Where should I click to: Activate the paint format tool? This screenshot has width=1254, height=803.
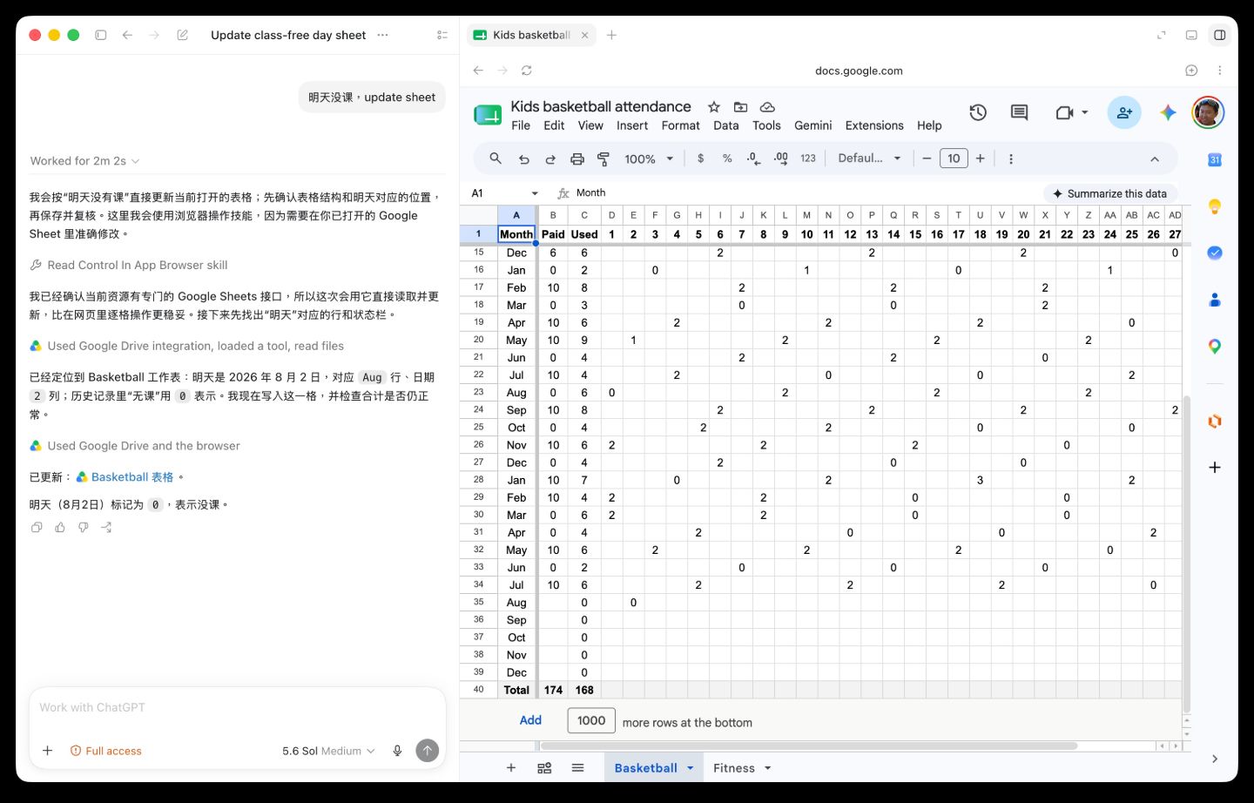pyautogui.click(x=603, y=159)
